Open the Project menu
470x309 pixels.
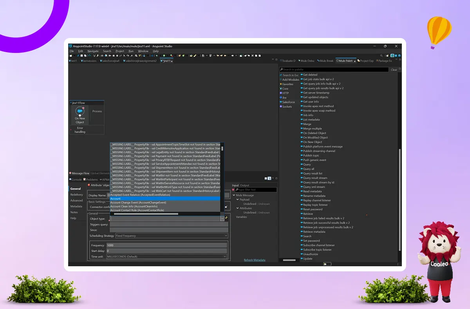click(120, 51)
